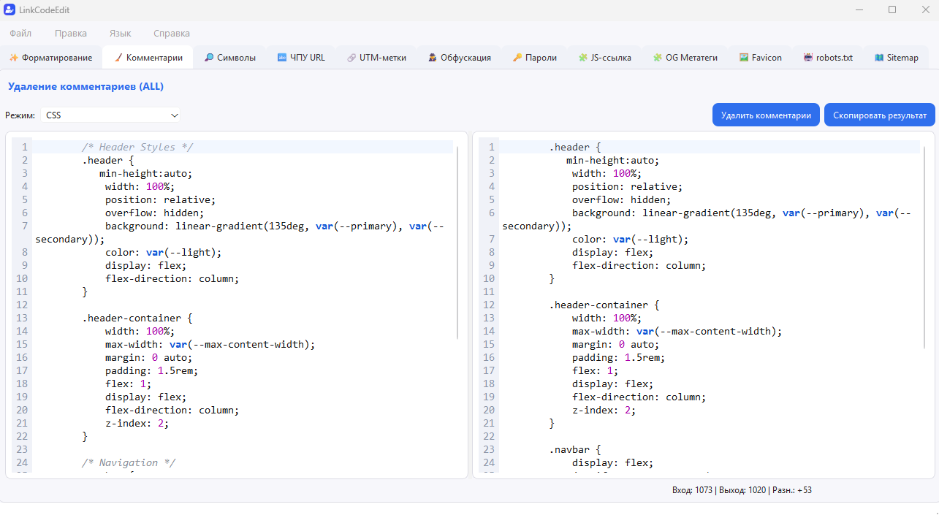Click the '/* Navigation */' comment in input
The width and height of the screenshot is (939, 515).
[129, 462]
